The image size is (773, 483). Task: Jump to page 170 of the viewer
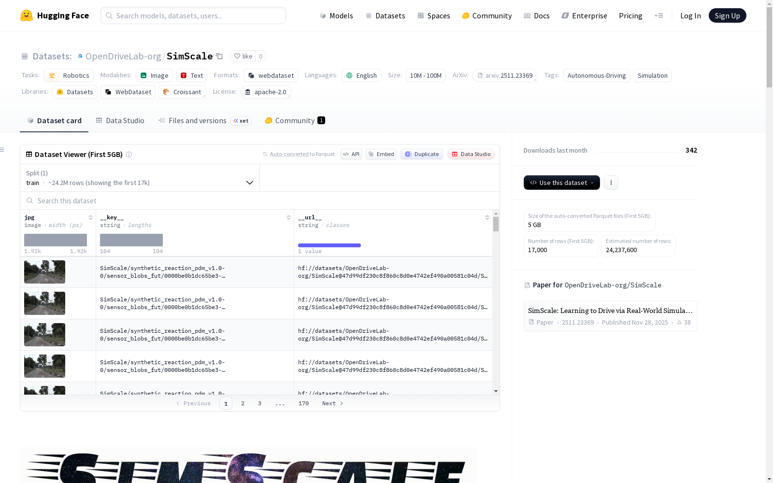click(303, 403)
